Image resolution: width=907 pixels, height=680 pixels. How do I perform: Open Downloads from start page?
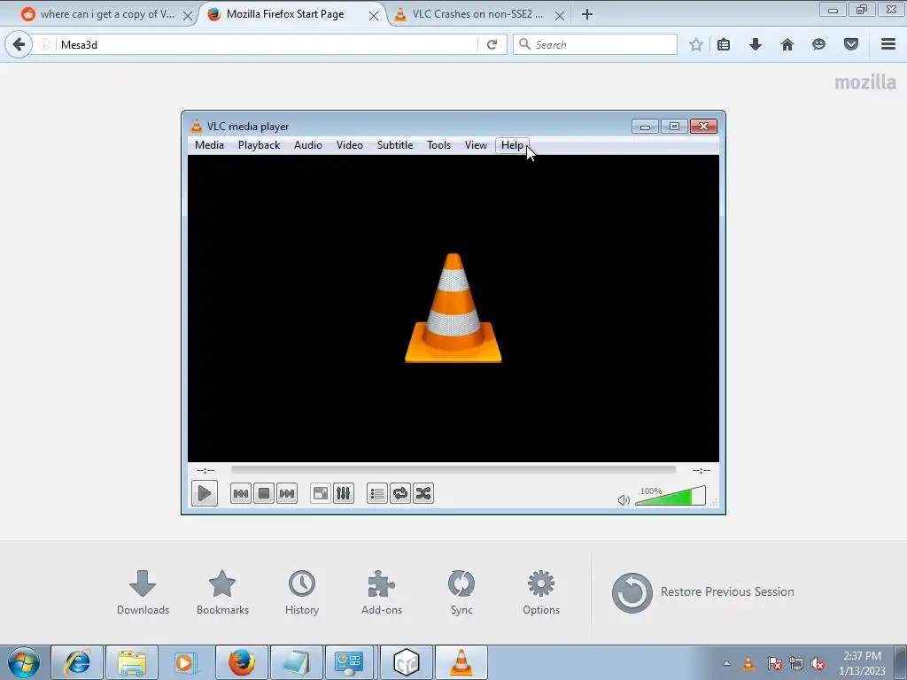pyautogui.click(x=143, y=592)
